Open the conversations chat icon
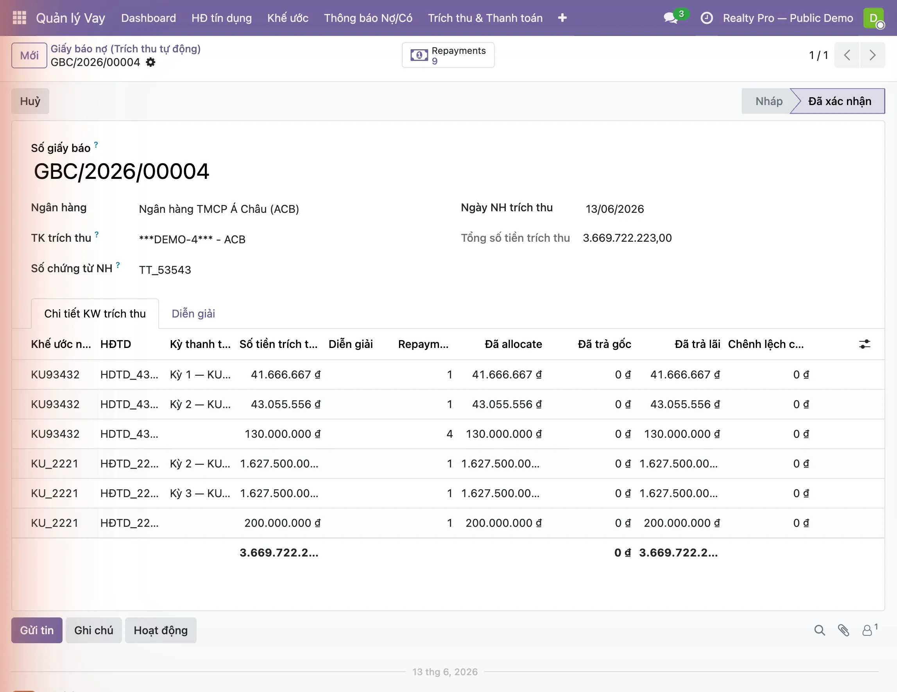The width and height of the screenshot is (897, 692). point(671,18)
